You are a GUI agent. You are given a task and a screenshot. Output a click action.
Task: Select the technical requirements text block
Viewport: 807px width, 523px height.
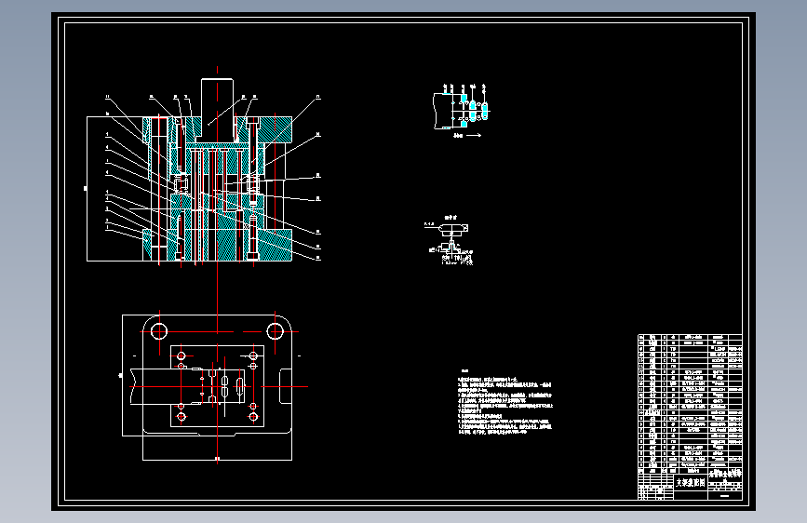[504, 402]
